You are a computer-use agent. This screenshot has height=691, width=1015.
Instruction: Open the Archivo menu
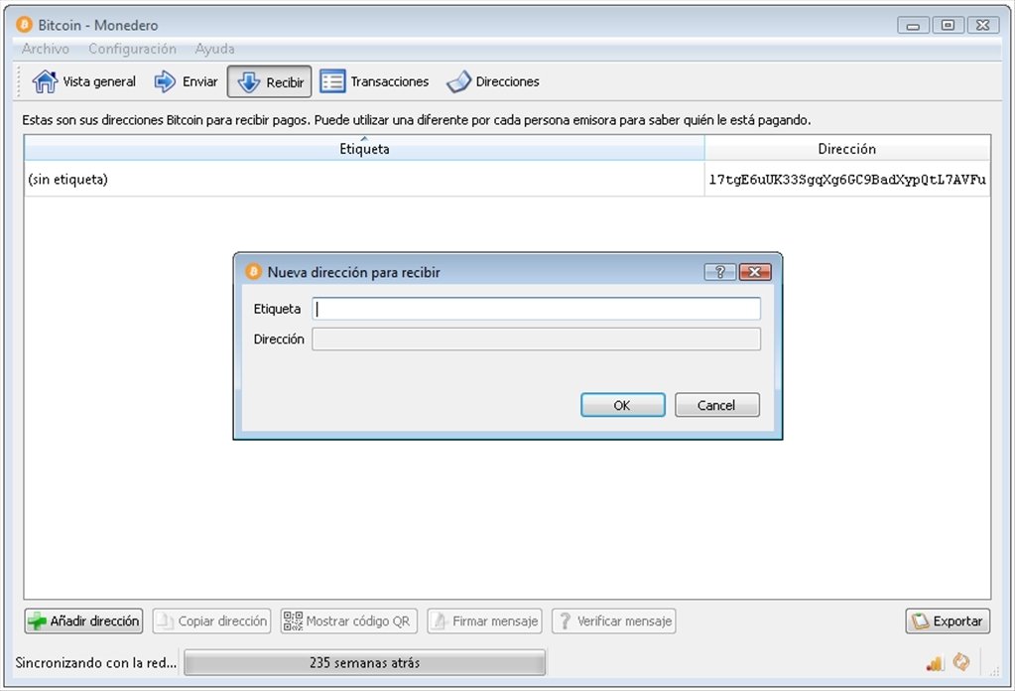46,49
